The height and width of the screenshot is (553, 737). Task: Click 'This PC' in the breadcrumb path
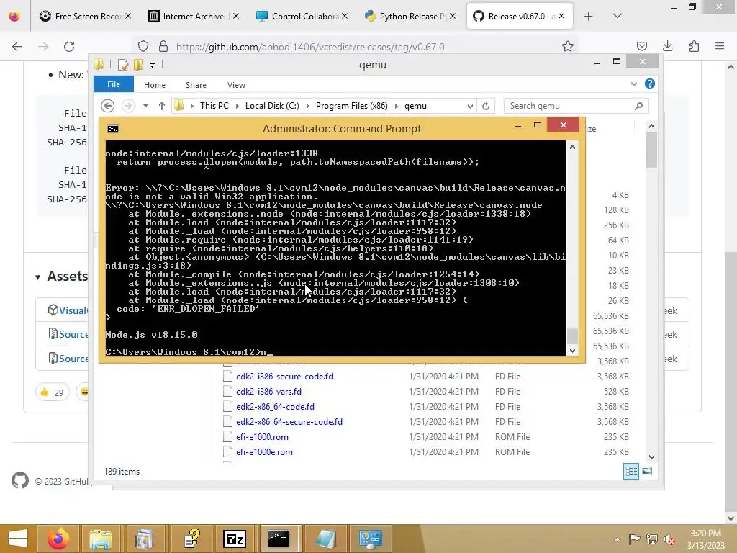click(214, 106)
